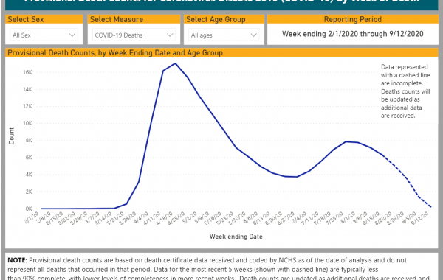
Task: Click the chevron beside COVID-19 Deaths
Action: pos(170,35)
